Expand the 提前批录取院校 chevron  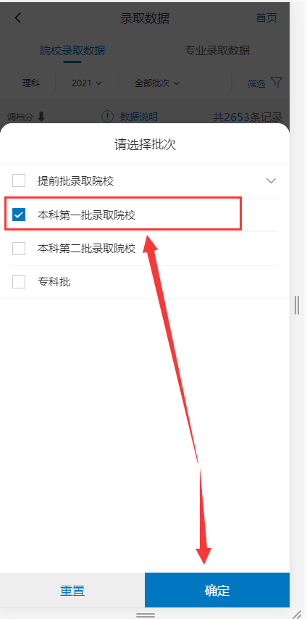[271, 181]
